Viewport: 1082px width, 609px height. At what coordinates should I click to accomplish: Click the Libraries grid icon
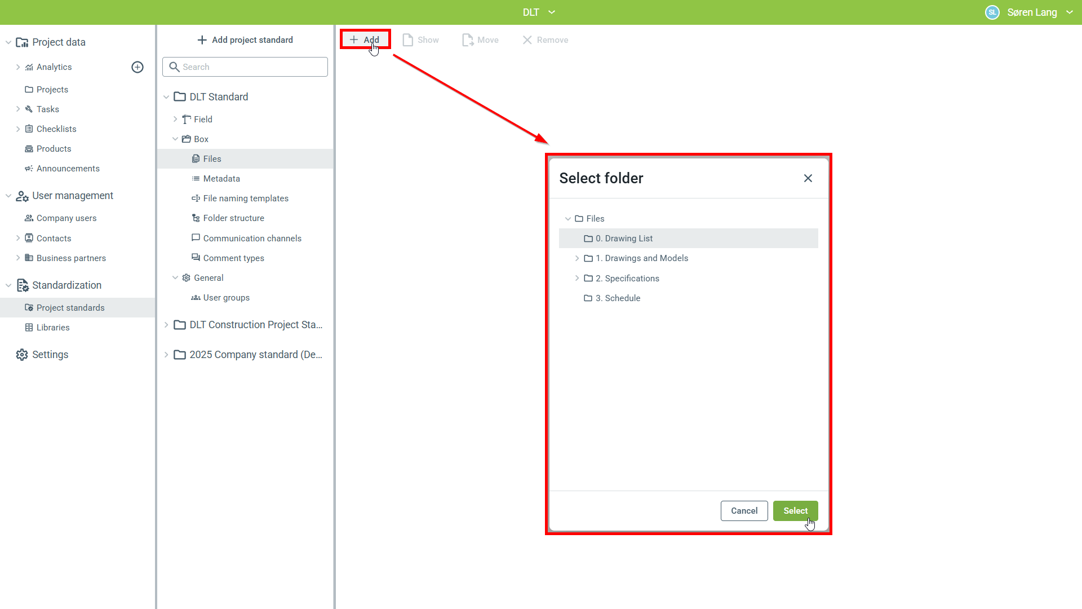tap(29, 328)
